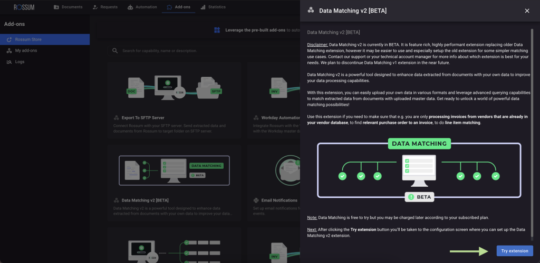540x263 pixels.
Task: Close the Data Matching v2 panel
Action: (x=527, y=11)
